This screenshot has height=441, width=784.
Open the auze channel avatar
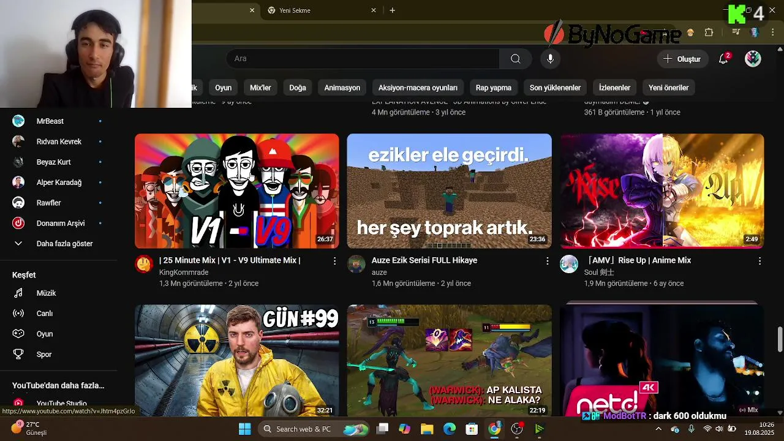point(356,264)
